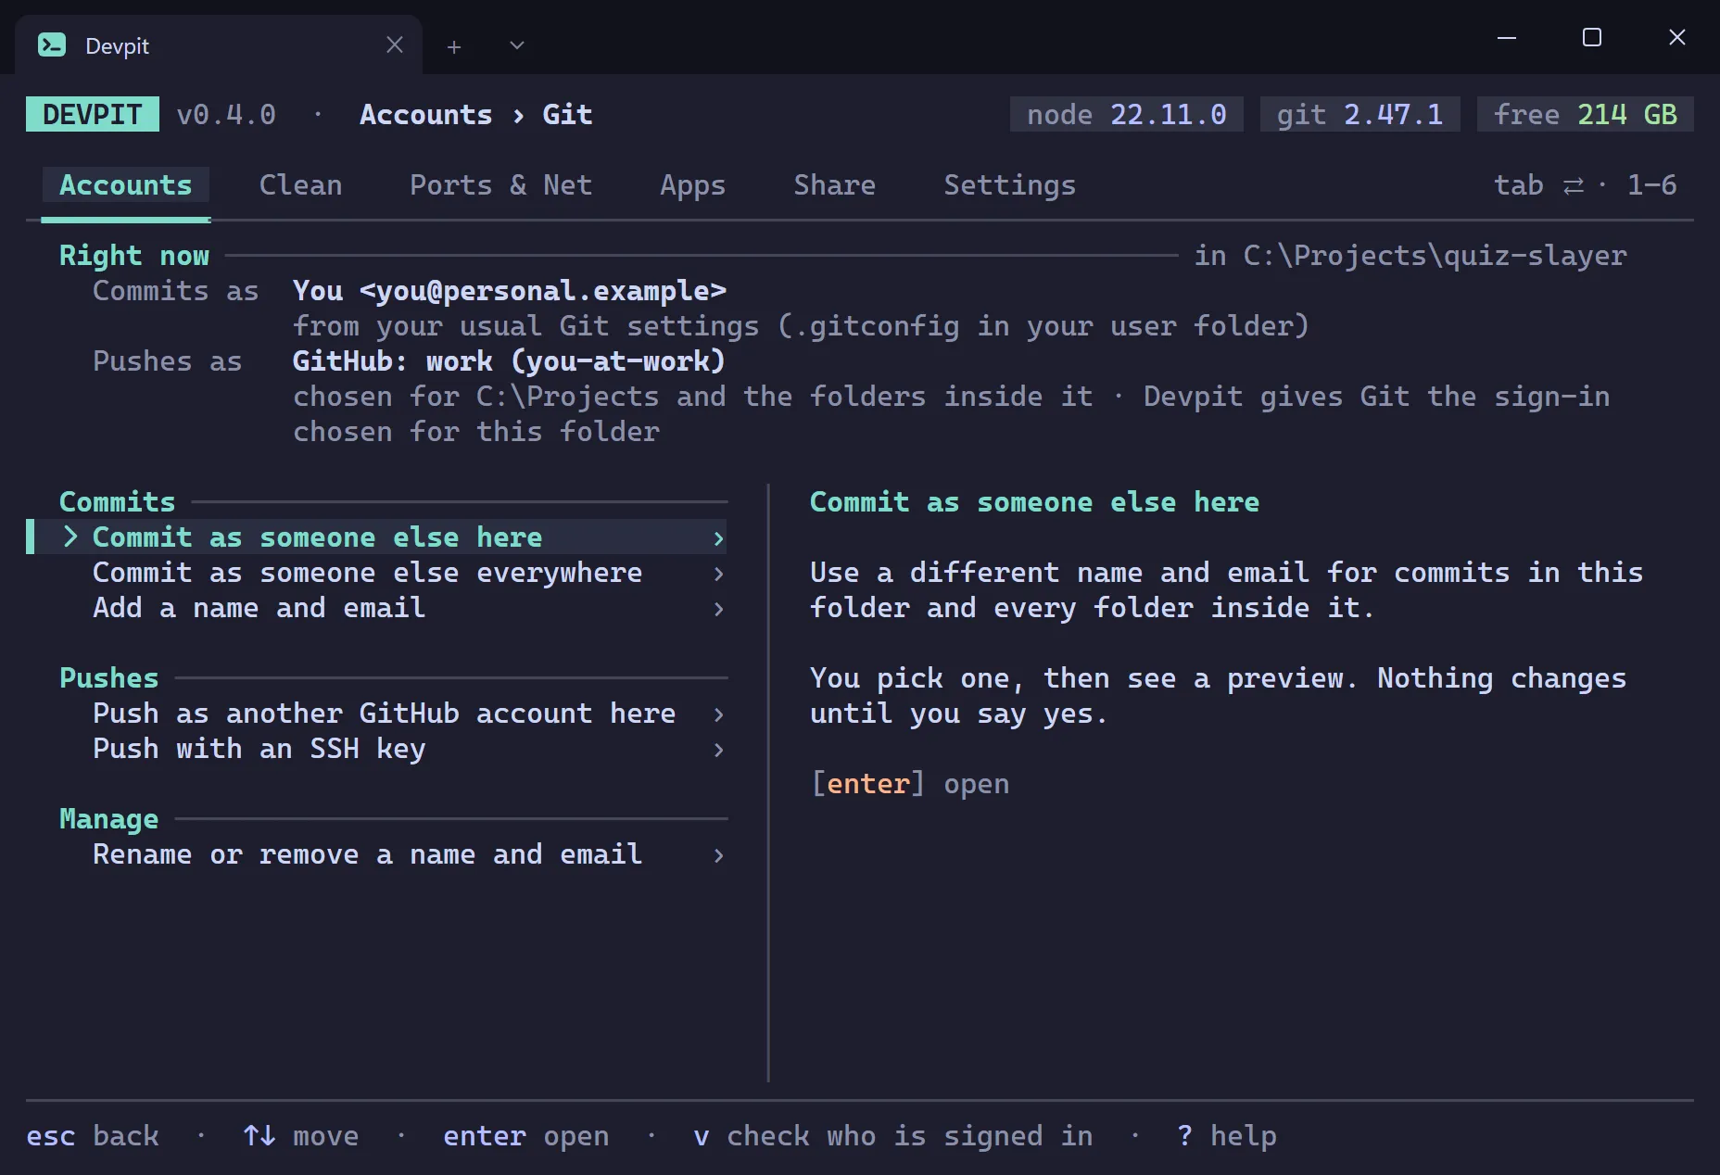Click the v0.4.0 version label
The image size is (1720, 1175).
click(x=226, y=114)
